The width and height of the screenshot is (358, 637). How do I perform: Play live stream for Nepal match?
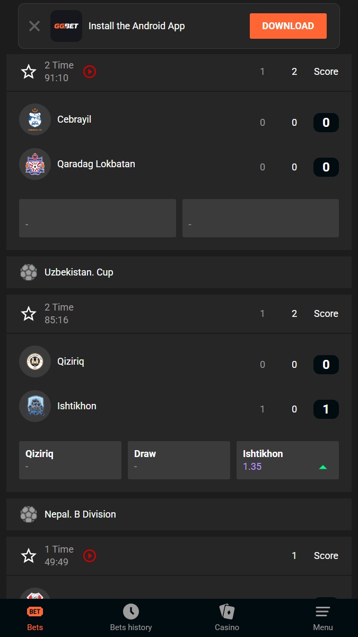tap(90, 556)
